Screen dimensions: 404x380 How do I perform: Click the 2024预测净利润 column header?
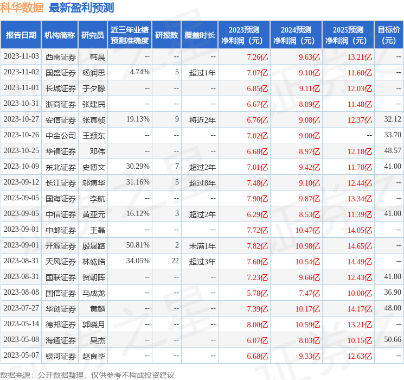(296, 35)
